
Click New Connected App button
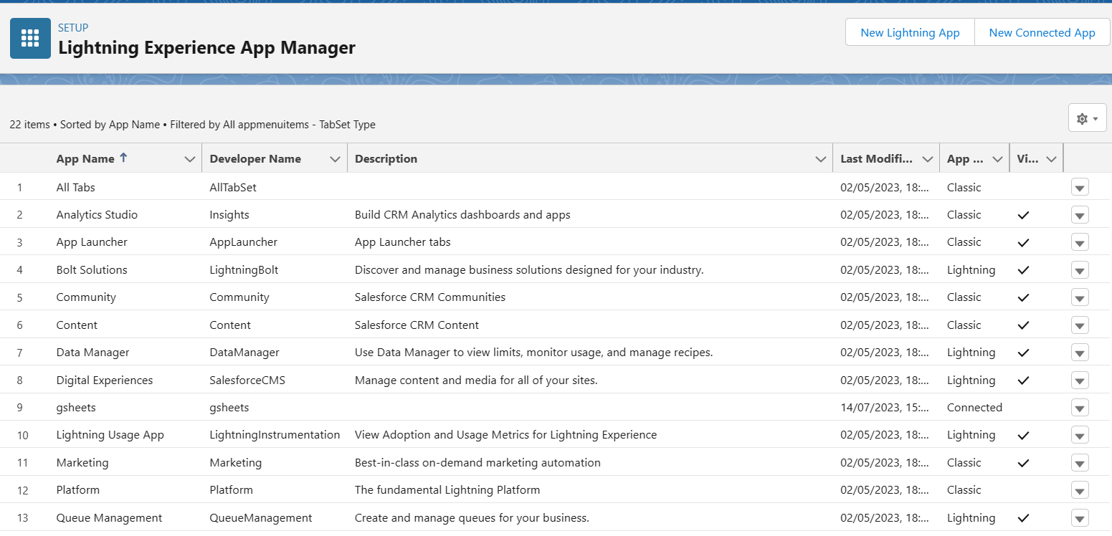1042,32
